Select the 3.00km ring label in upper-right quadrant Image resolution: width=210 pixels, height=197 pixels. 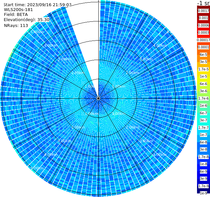(146, 59)
